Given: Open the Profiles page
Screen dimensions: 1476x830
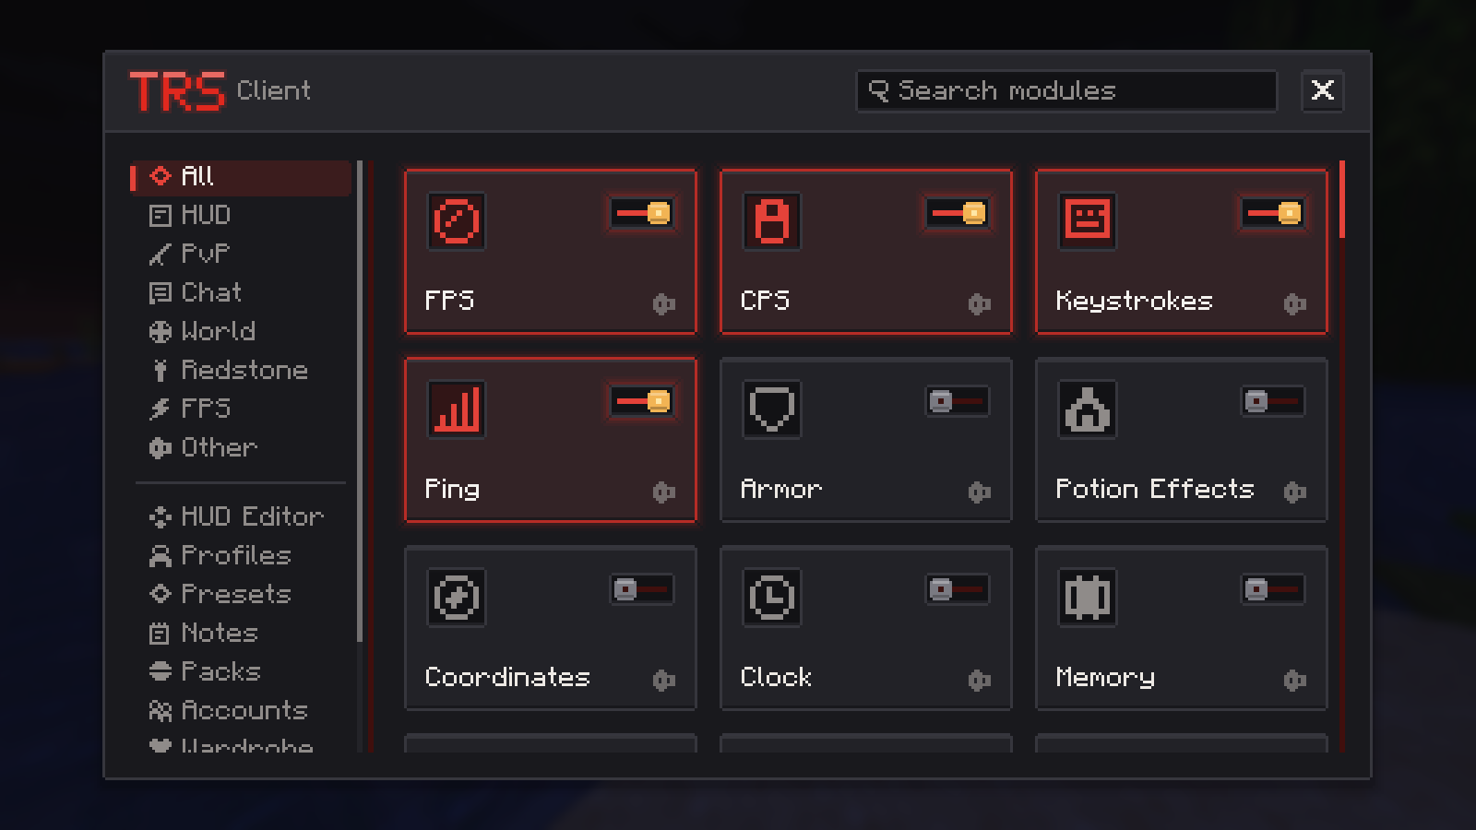Looking at the screenshot, I should [x=241, y=555].
